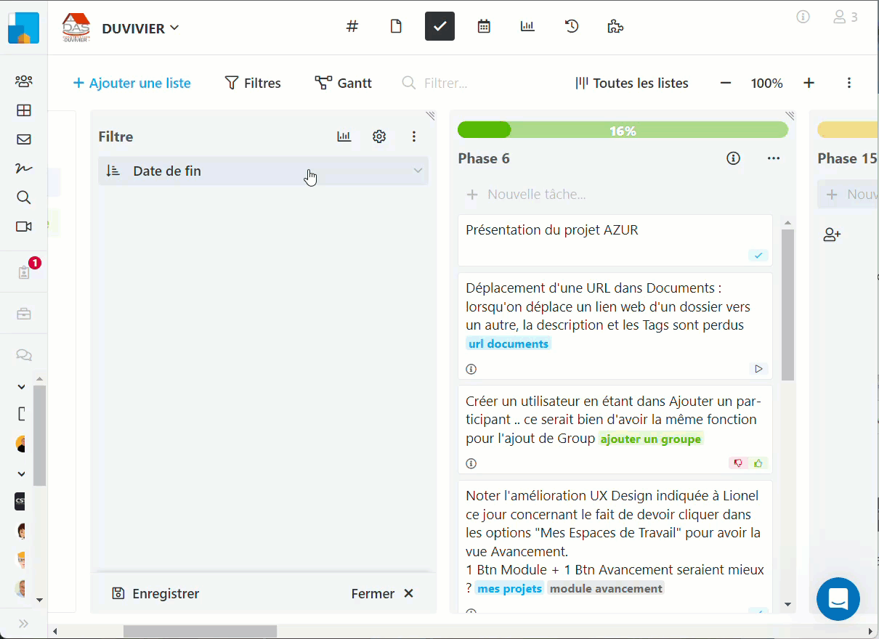Open the puzzle piece extensions icon

[615, 27]
